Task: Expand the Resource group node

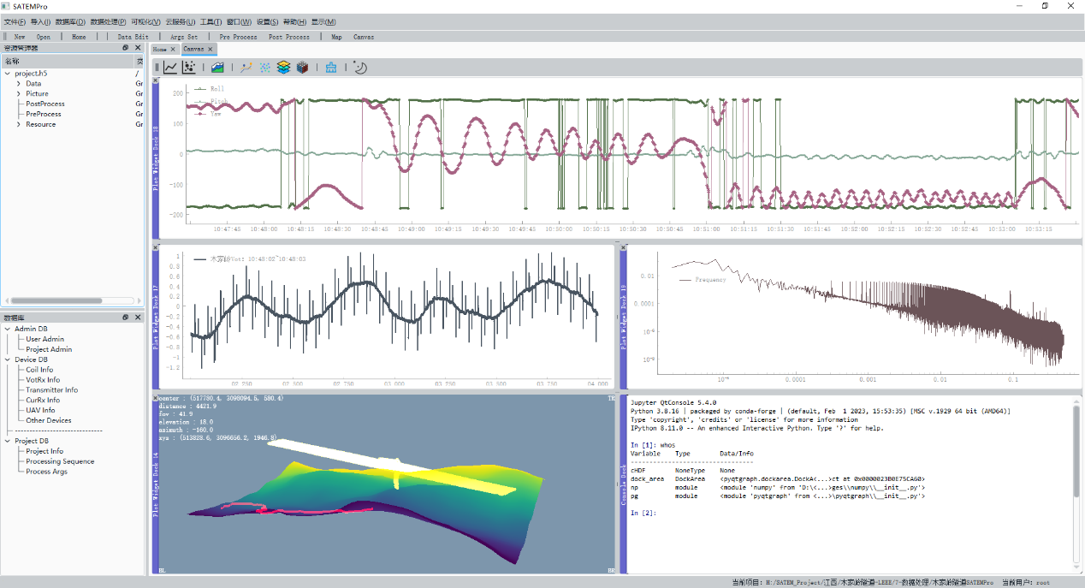Action: coord(18,125)
